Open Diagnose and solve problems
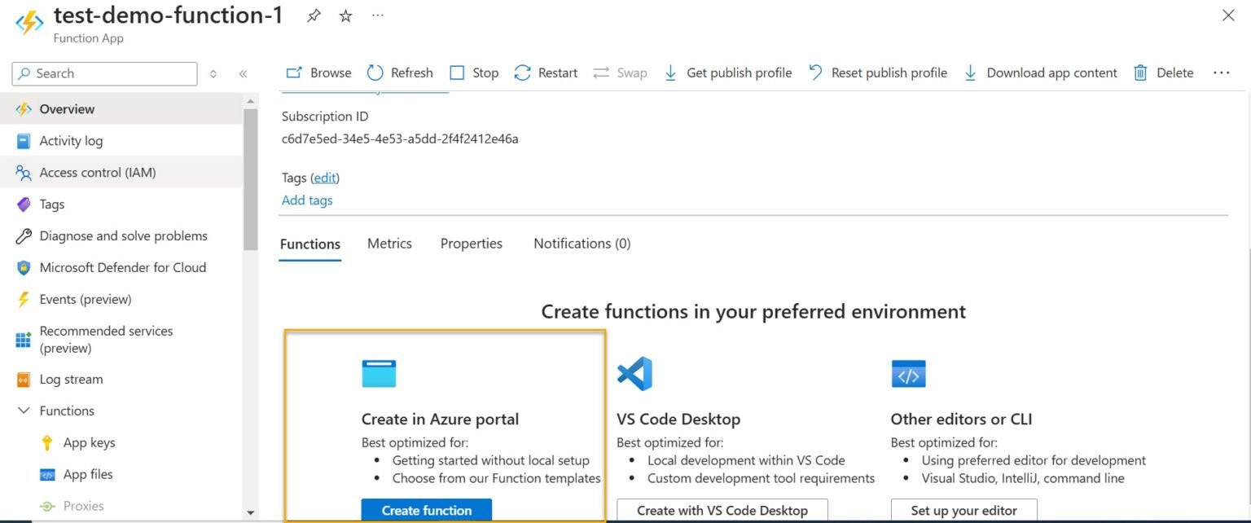 [122, 236]
